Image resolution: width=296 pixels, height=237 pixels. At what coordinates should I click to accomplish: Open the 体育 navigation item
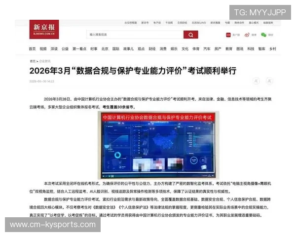196,49
